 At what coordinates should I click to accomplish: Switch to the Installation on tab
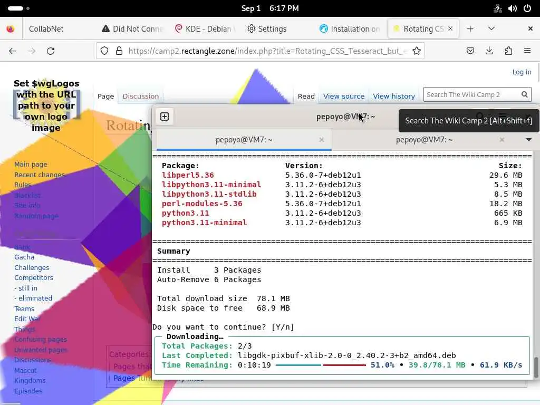click(350, 29)
